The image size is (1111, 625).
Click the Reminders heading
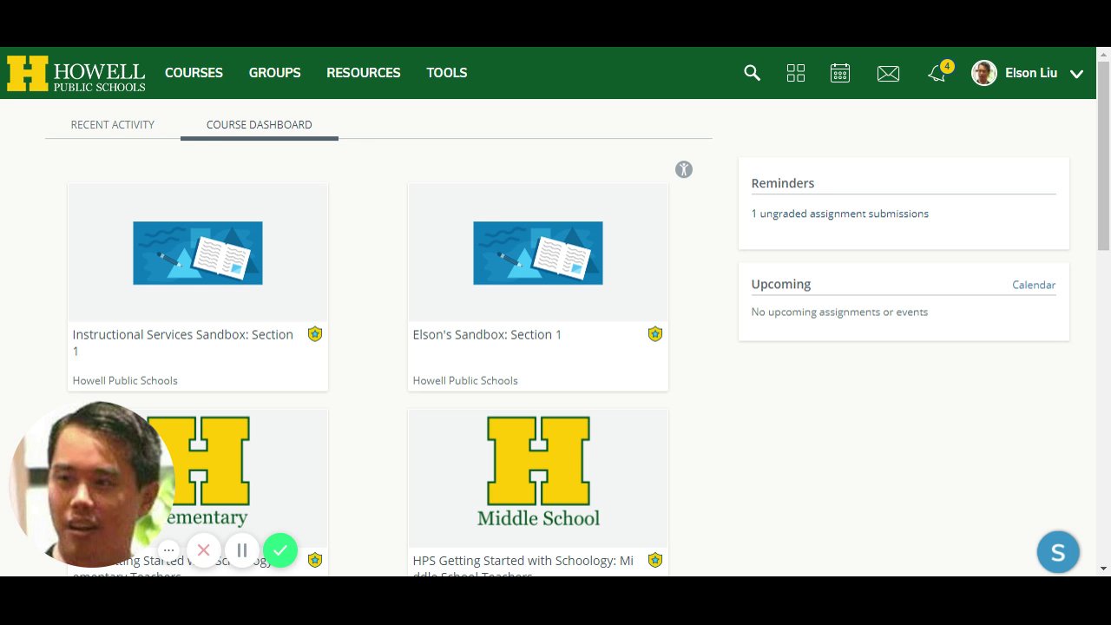pyautogui.click(x=783, y=183)
